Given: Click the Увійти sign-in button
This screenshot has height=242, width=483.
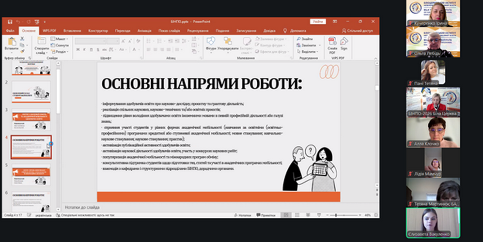Looking at the screenshot, I should tap(318, 22).
